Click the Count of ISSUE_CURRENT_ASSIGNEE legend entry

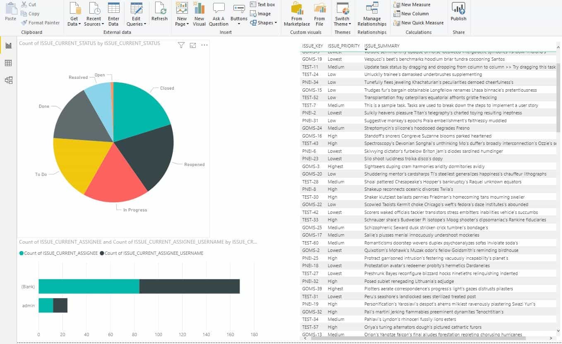(59, 253)
